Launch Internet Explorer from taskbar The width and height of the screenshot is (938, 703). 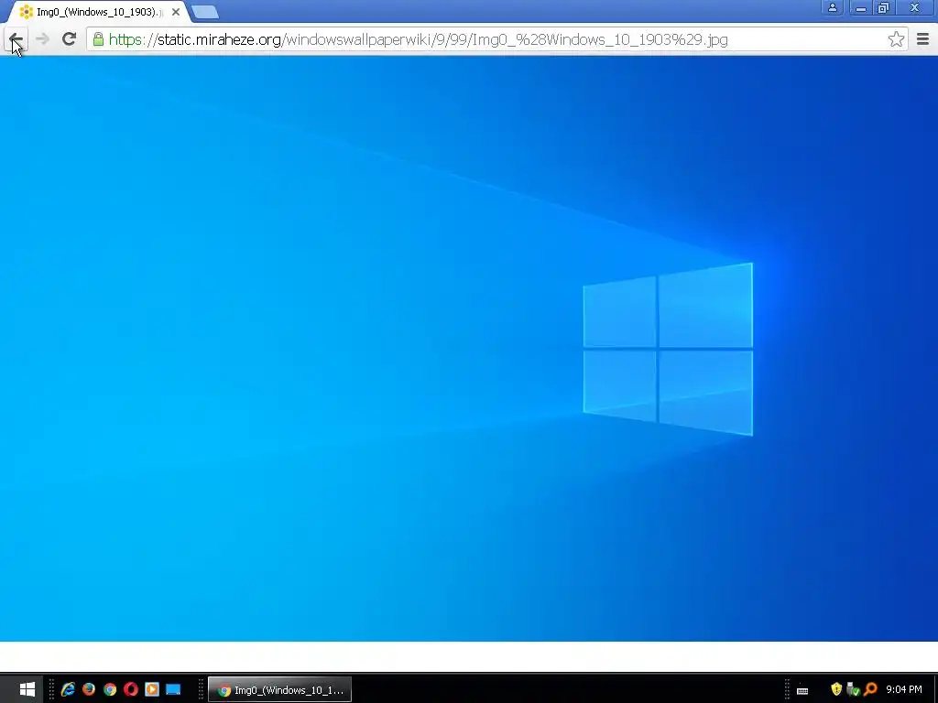tap(68, 689)
